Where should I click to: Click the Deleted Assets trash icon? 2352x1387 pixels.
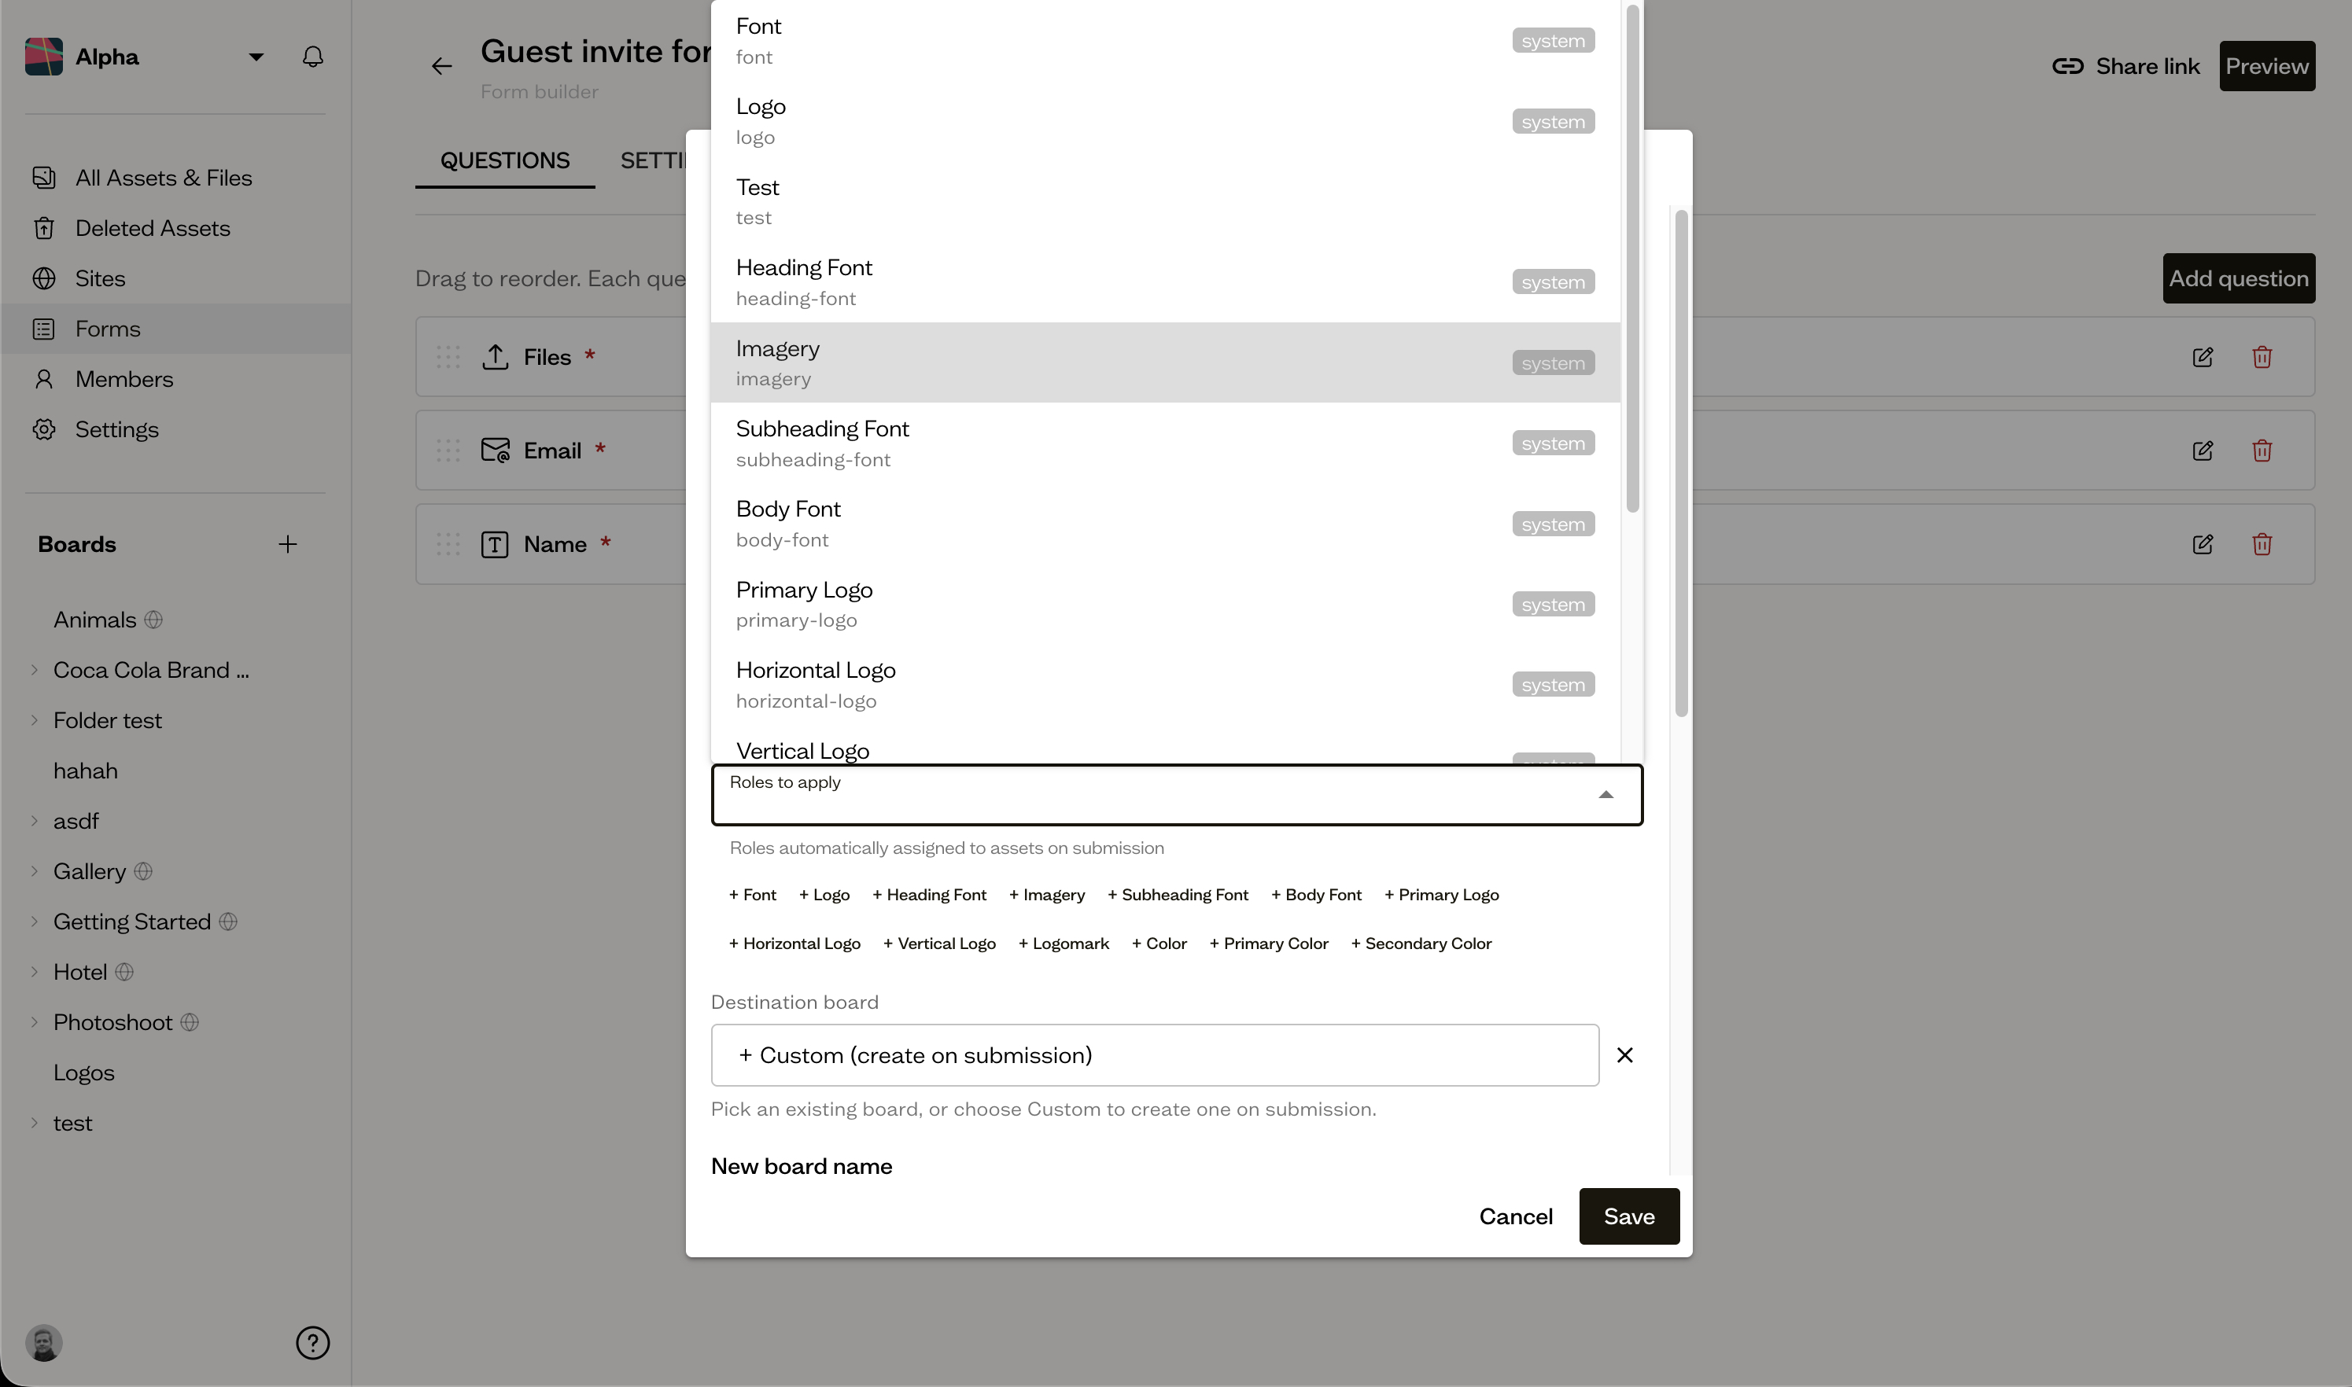(44, 228)
